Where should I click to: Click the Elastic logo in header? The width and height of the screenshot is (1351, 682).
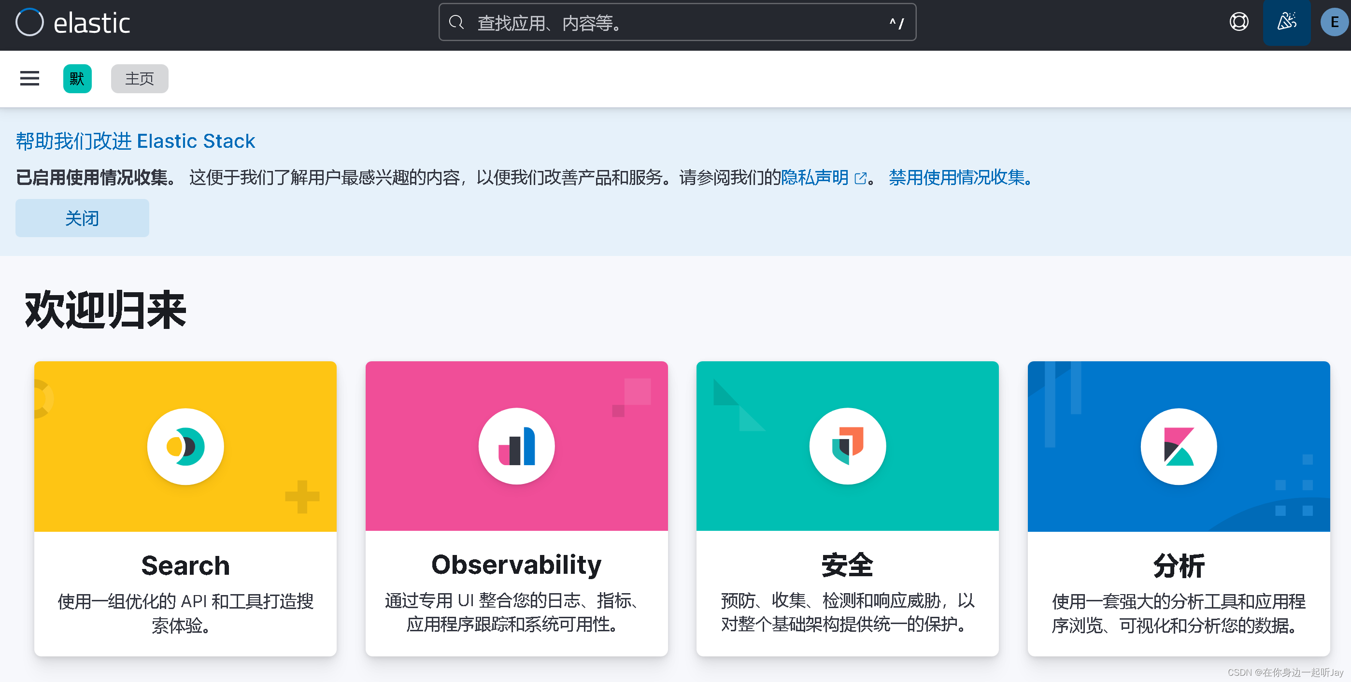[73, 23]
